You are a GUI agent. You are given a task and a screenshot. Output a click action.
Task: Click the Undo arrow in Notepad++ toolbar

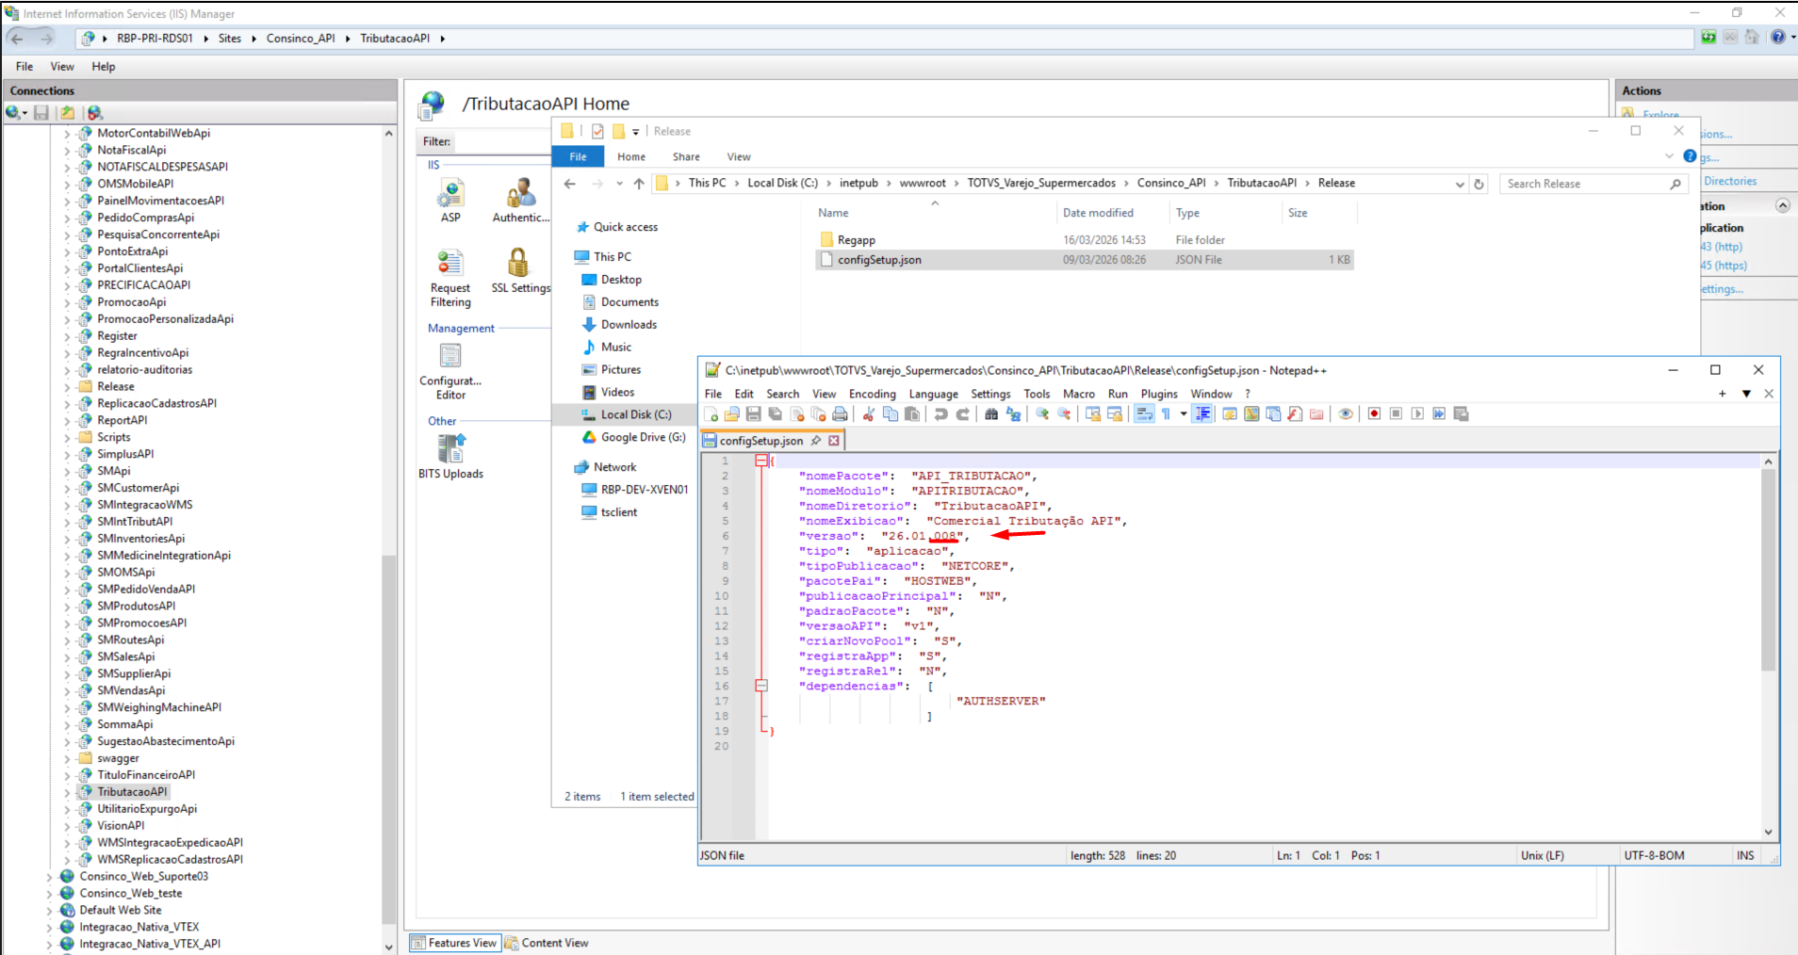tap(940, 414)
